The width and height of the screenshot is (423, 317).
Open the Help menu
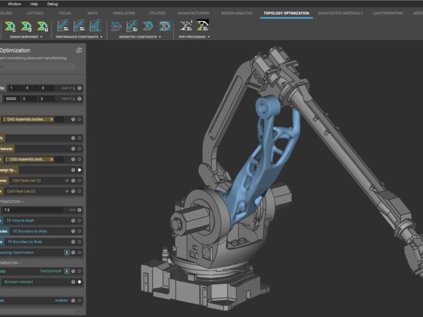pyautogui.click(x=34, y=4)
